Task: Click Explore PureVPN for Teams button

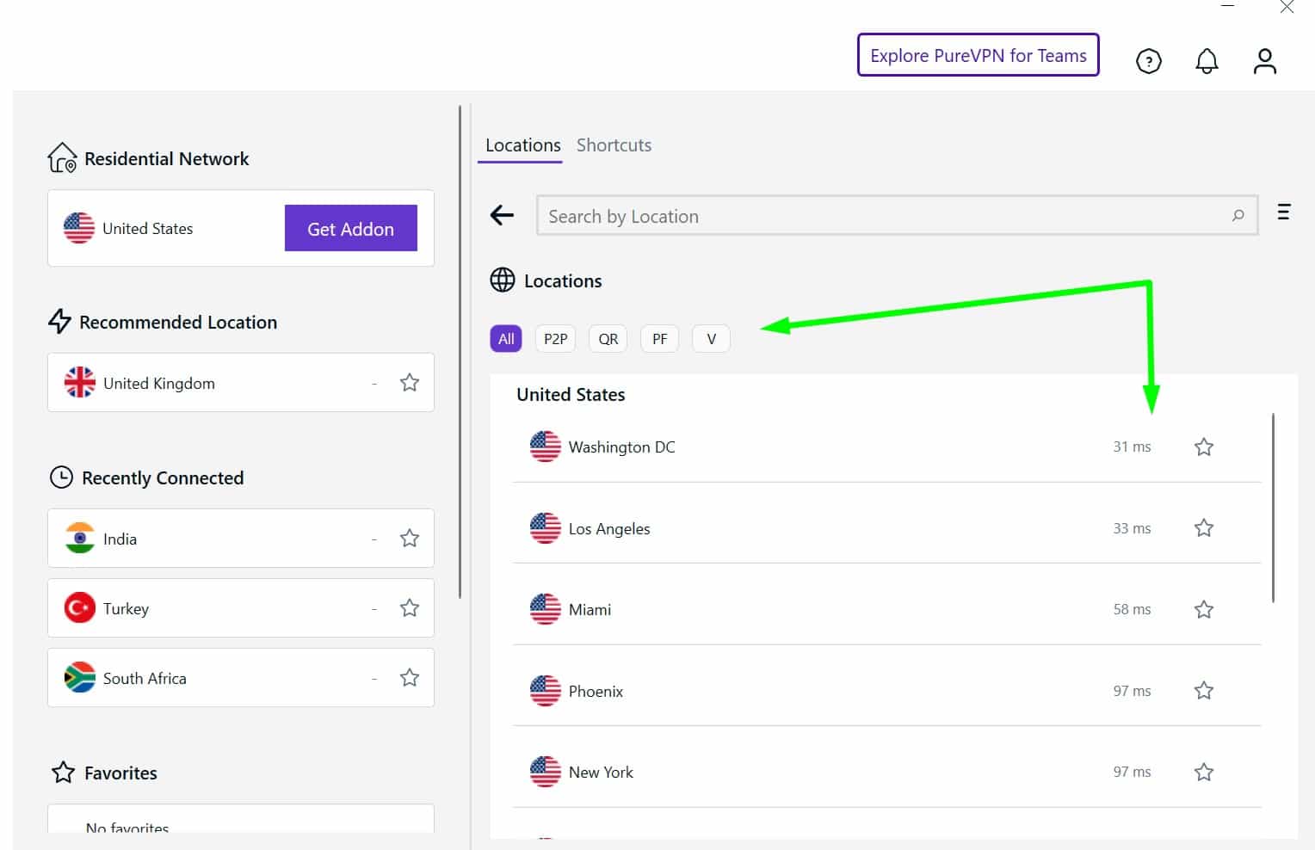Action: click(979, 55)
